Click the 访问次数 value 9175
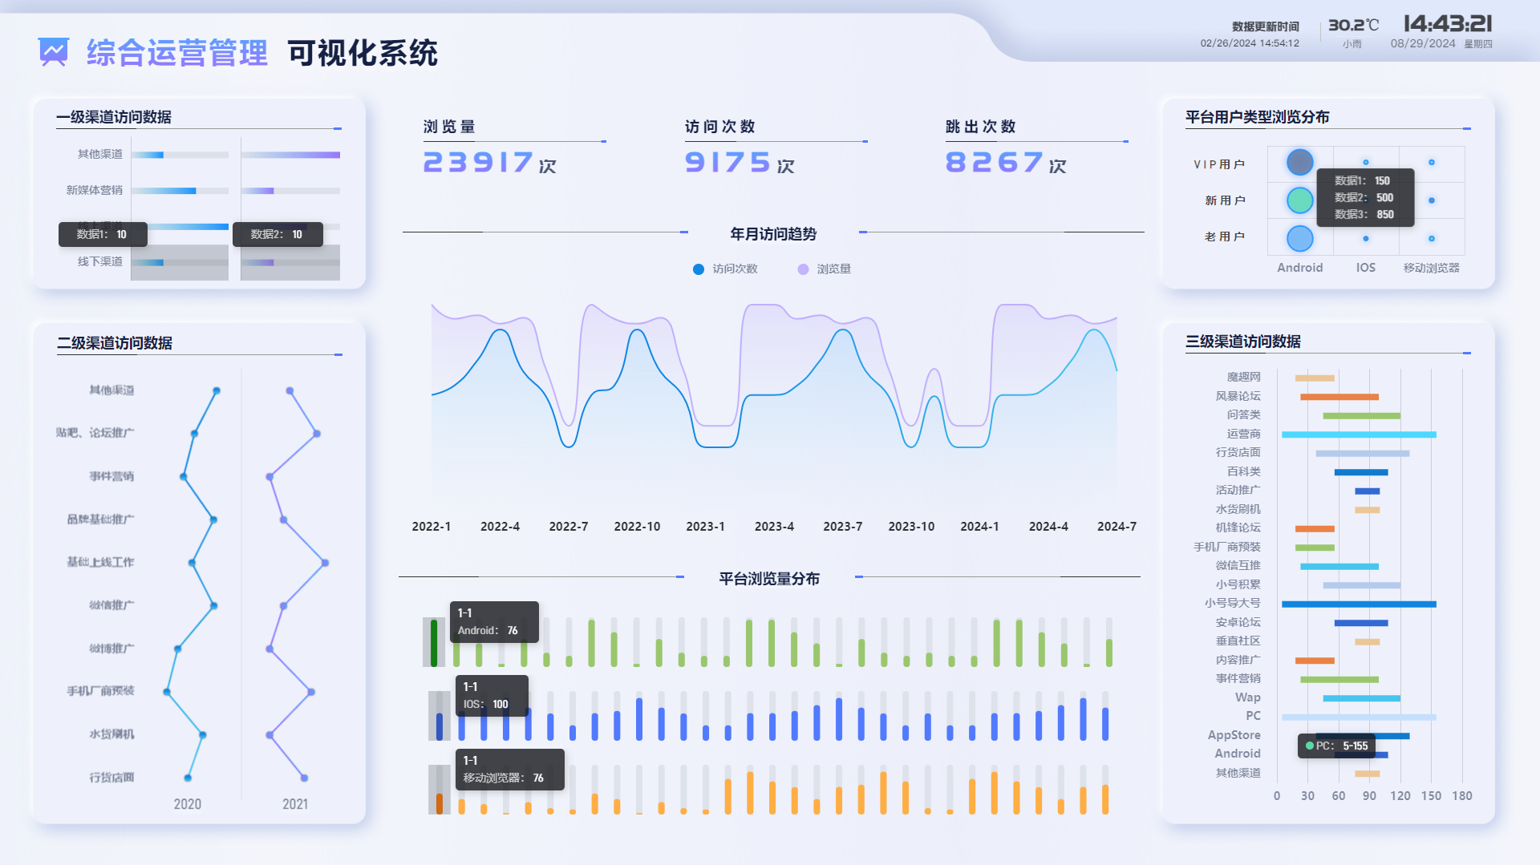 pos(728,163)
